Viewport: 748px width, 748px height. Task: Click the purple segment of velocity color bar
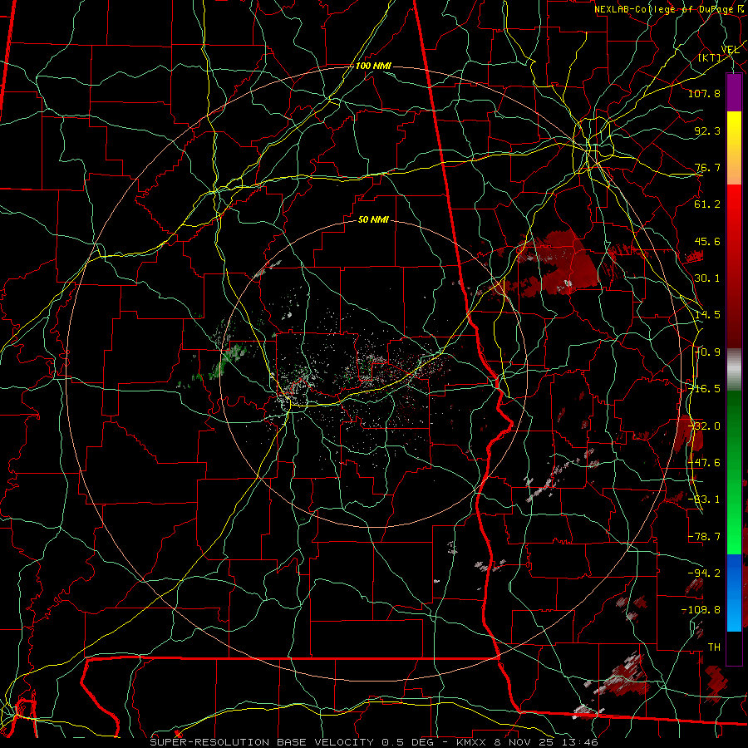(x=734, y=92)
